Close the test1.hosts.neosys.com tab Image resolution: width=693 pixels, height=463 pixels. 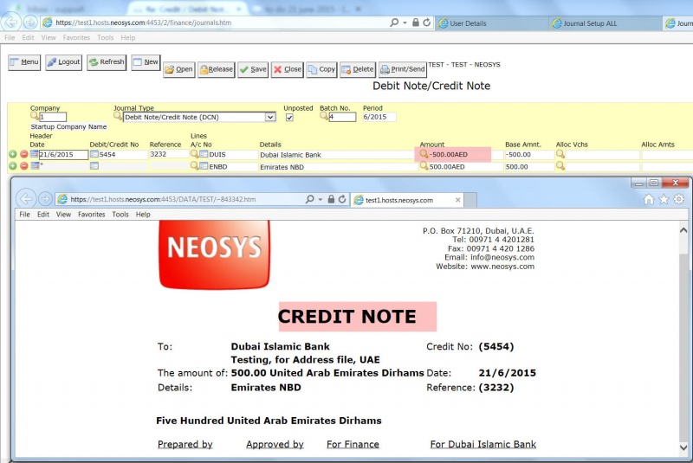pyautogui.click(x=458, y=200)
